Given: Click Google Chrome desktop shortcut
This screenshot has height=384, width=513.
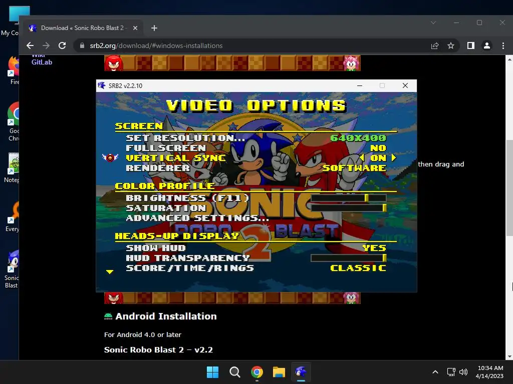Looking at the screenshot, I should tap(14, 122).
